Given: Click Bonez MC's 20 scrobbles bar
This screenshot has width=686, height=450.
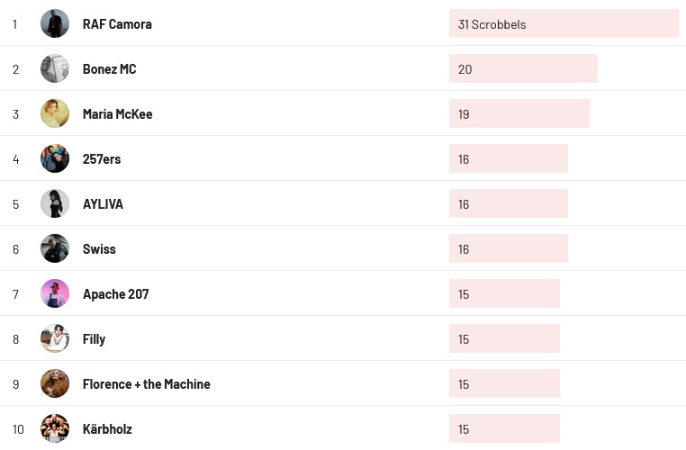Looking at the screenshot, I should click(523, 69).
